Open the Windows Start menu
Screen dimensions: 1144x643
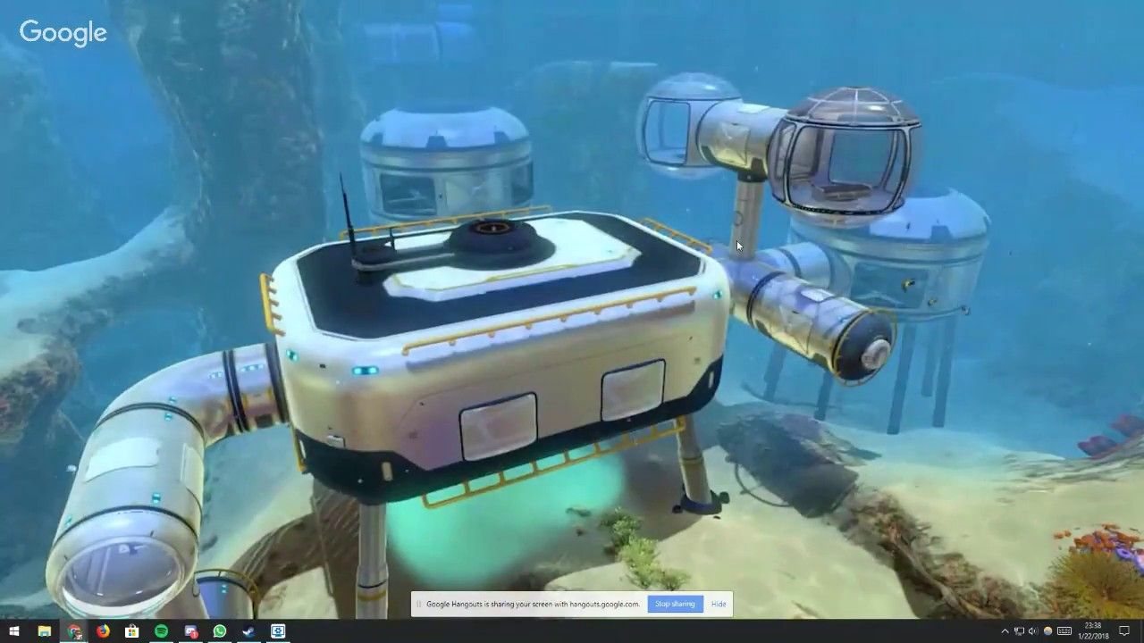tap(14, 631)
